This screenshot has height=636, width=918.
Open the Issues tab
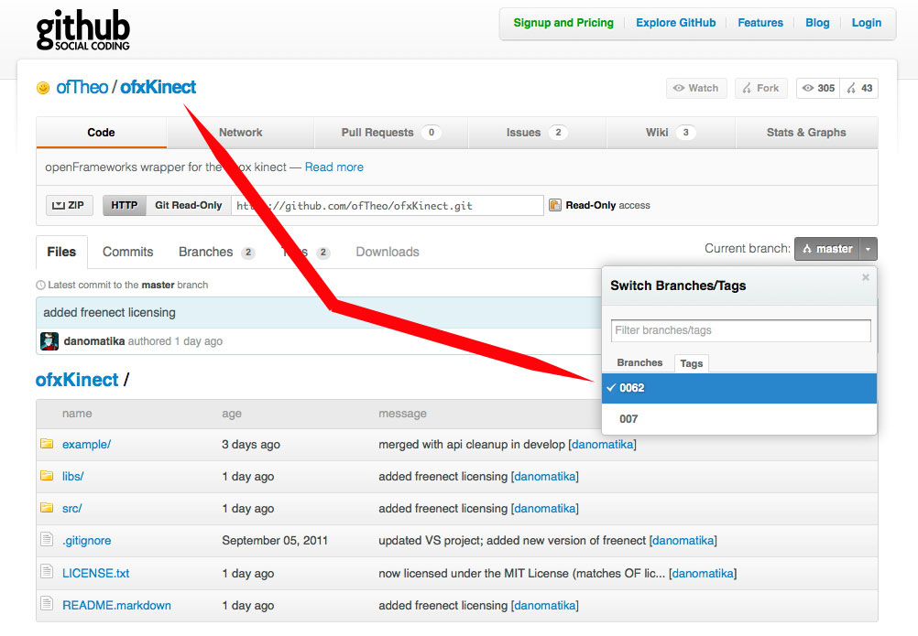tap(536, 133)
